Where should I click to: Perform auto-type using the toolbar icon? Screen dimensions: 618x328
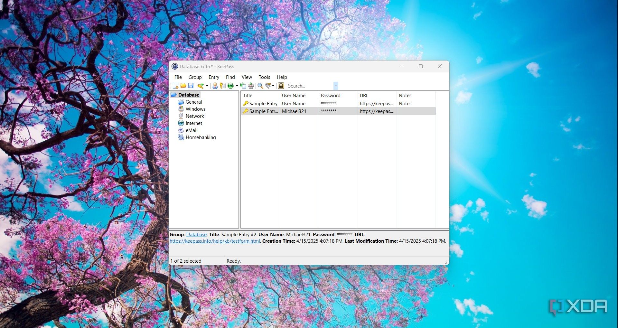tap(251, 86)
